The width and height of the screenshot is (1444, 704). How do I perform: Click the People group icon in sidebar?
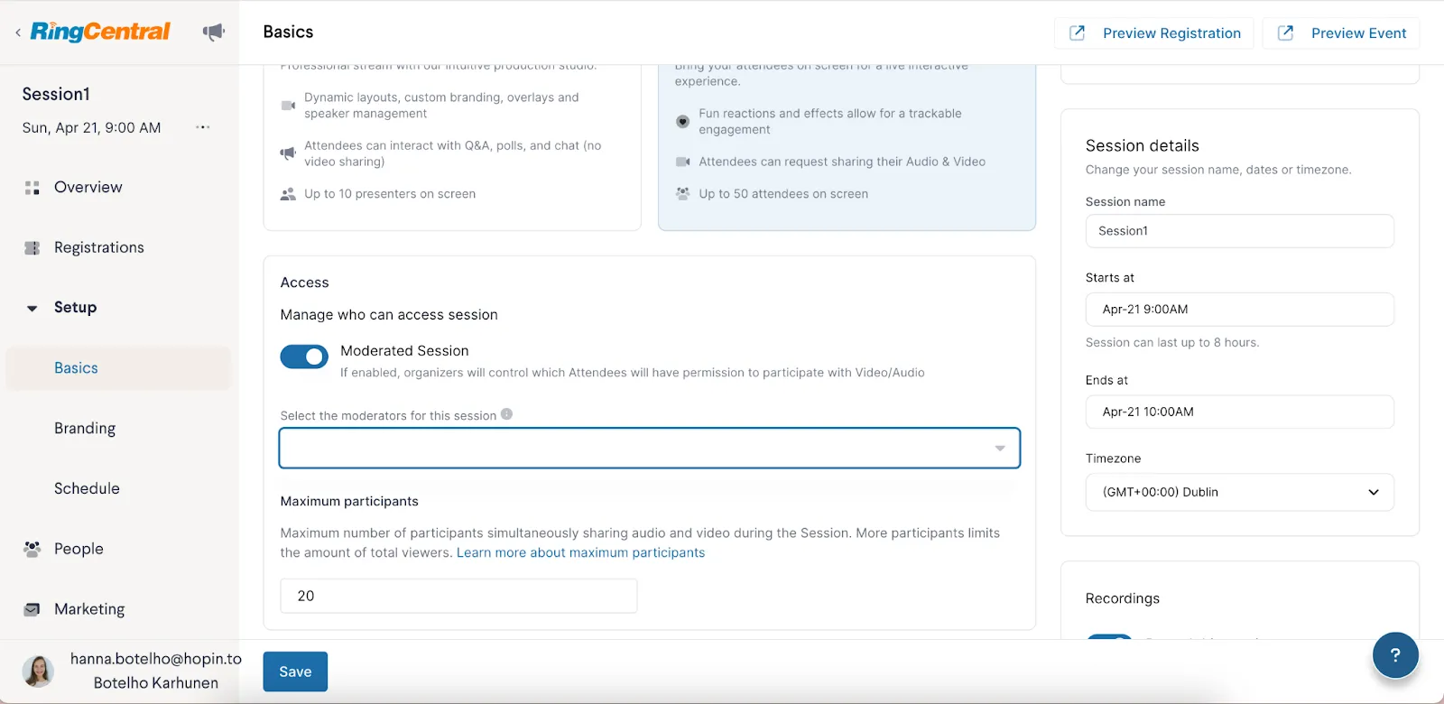[32, 549]
